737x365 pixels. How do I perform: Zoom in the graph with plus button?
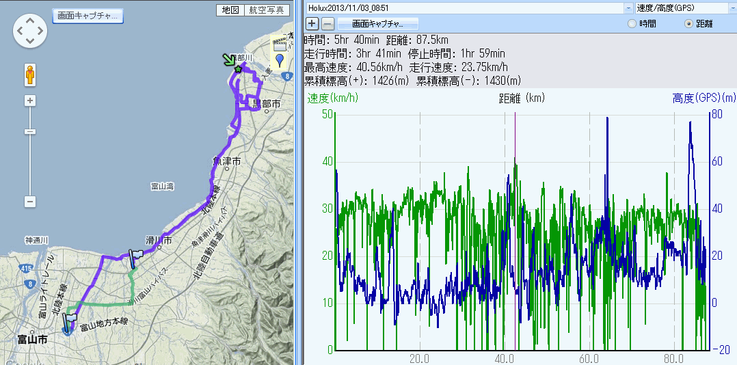pos(312,23)
